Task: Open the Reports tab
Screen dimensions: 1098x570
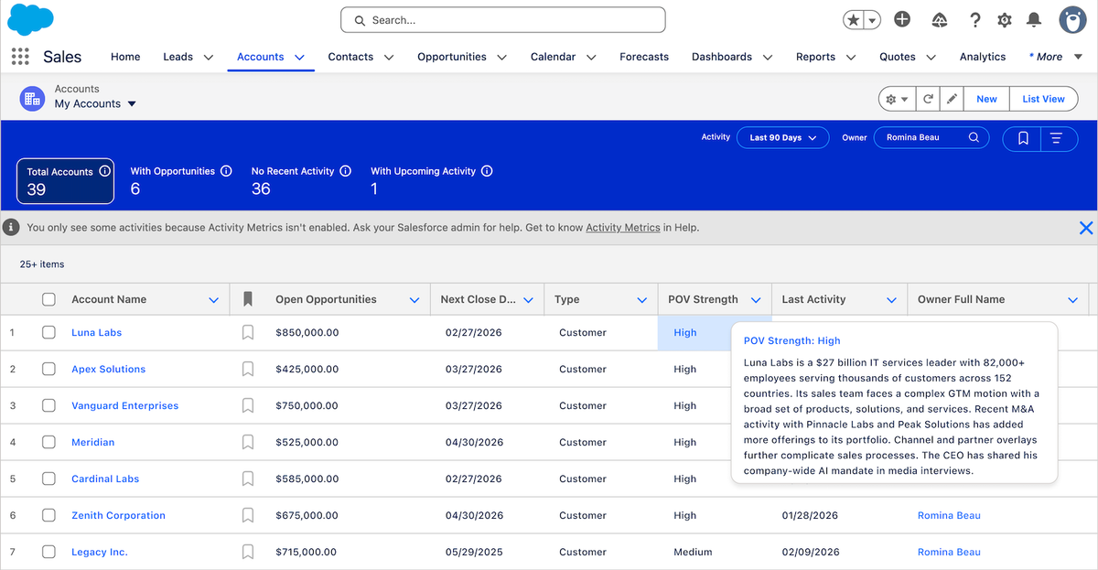Action: point(815,57)
